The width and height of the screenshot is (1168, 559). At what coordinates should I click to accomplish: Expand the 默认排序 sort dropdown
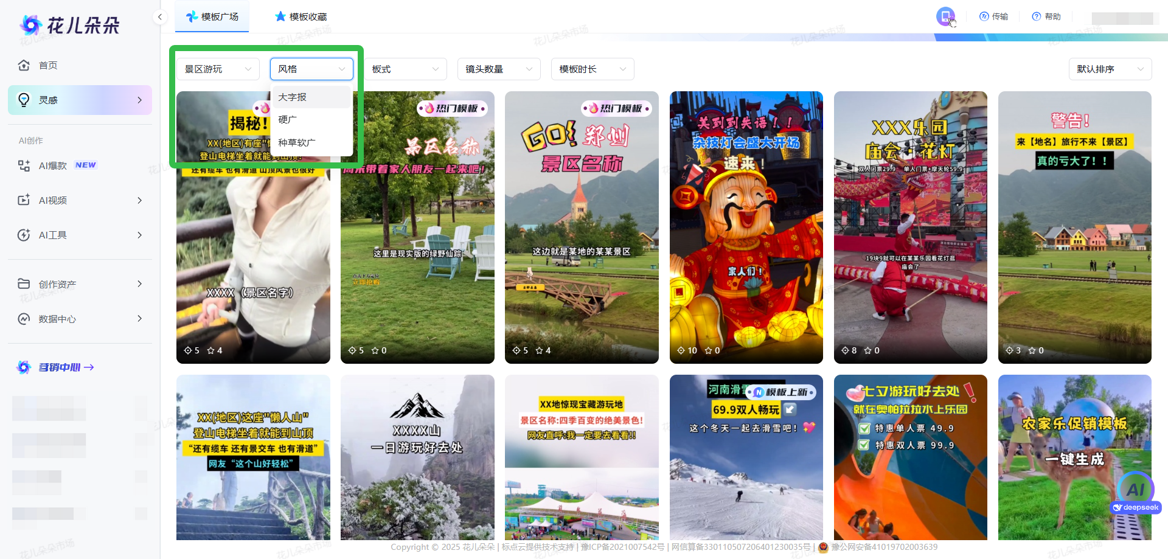[x=1110, y=69]
